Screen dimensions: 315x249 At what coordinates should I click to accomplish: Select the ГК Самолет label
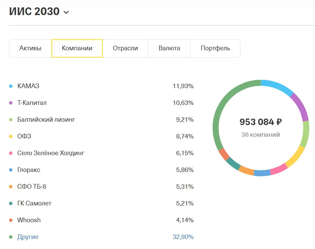34,203
